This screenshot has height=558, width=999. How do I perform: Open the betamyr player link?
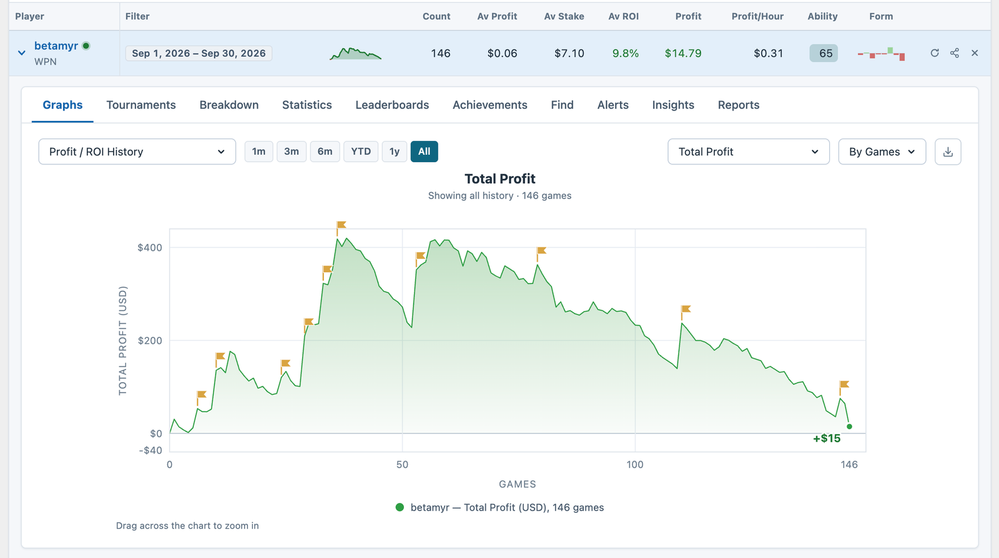pos(56,46)
